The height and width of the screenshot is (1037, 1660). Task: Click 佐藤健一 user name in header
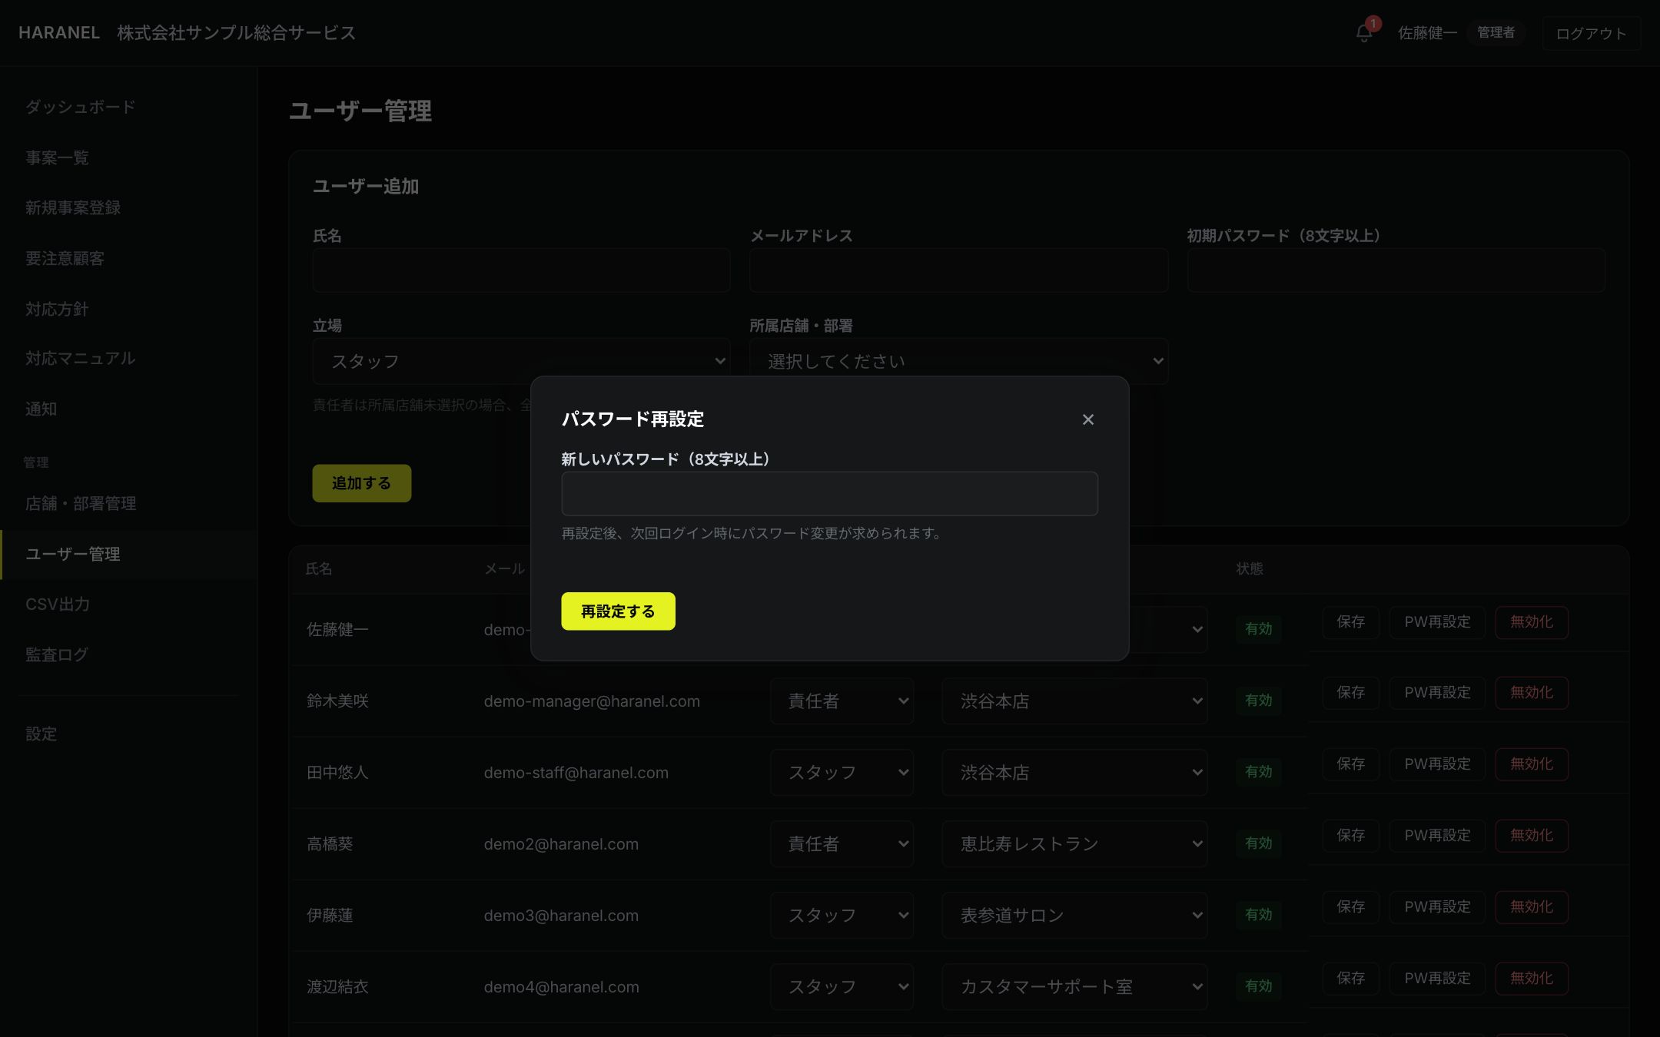(x=1427, y=33)
